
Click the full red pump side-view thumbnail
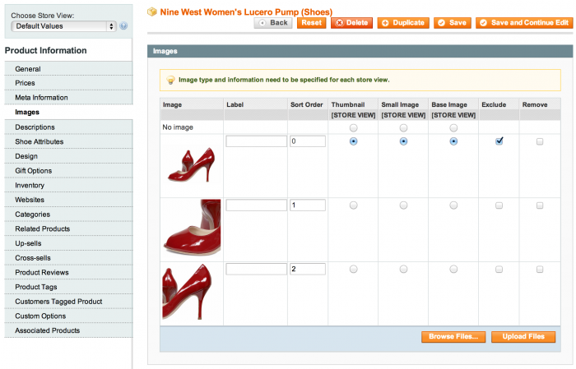(192, 165)
